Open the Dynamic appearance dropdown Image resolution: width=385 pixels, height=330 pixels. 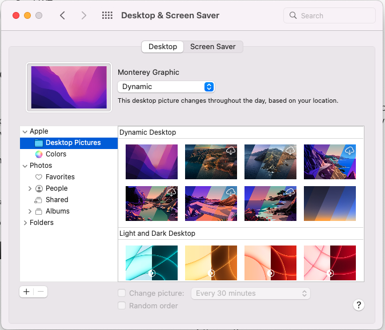coord(166,87)
